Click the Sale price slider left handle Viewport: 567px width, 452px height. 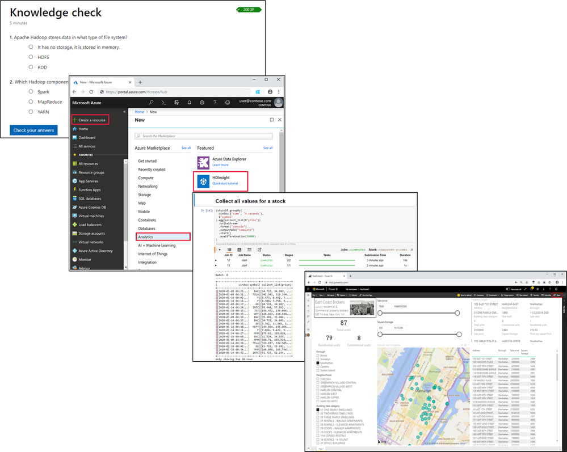(380, 313)
